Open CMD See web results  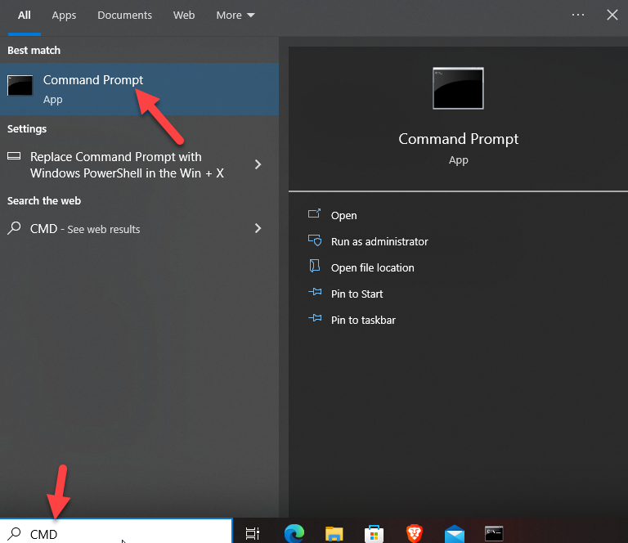point(139,229)
